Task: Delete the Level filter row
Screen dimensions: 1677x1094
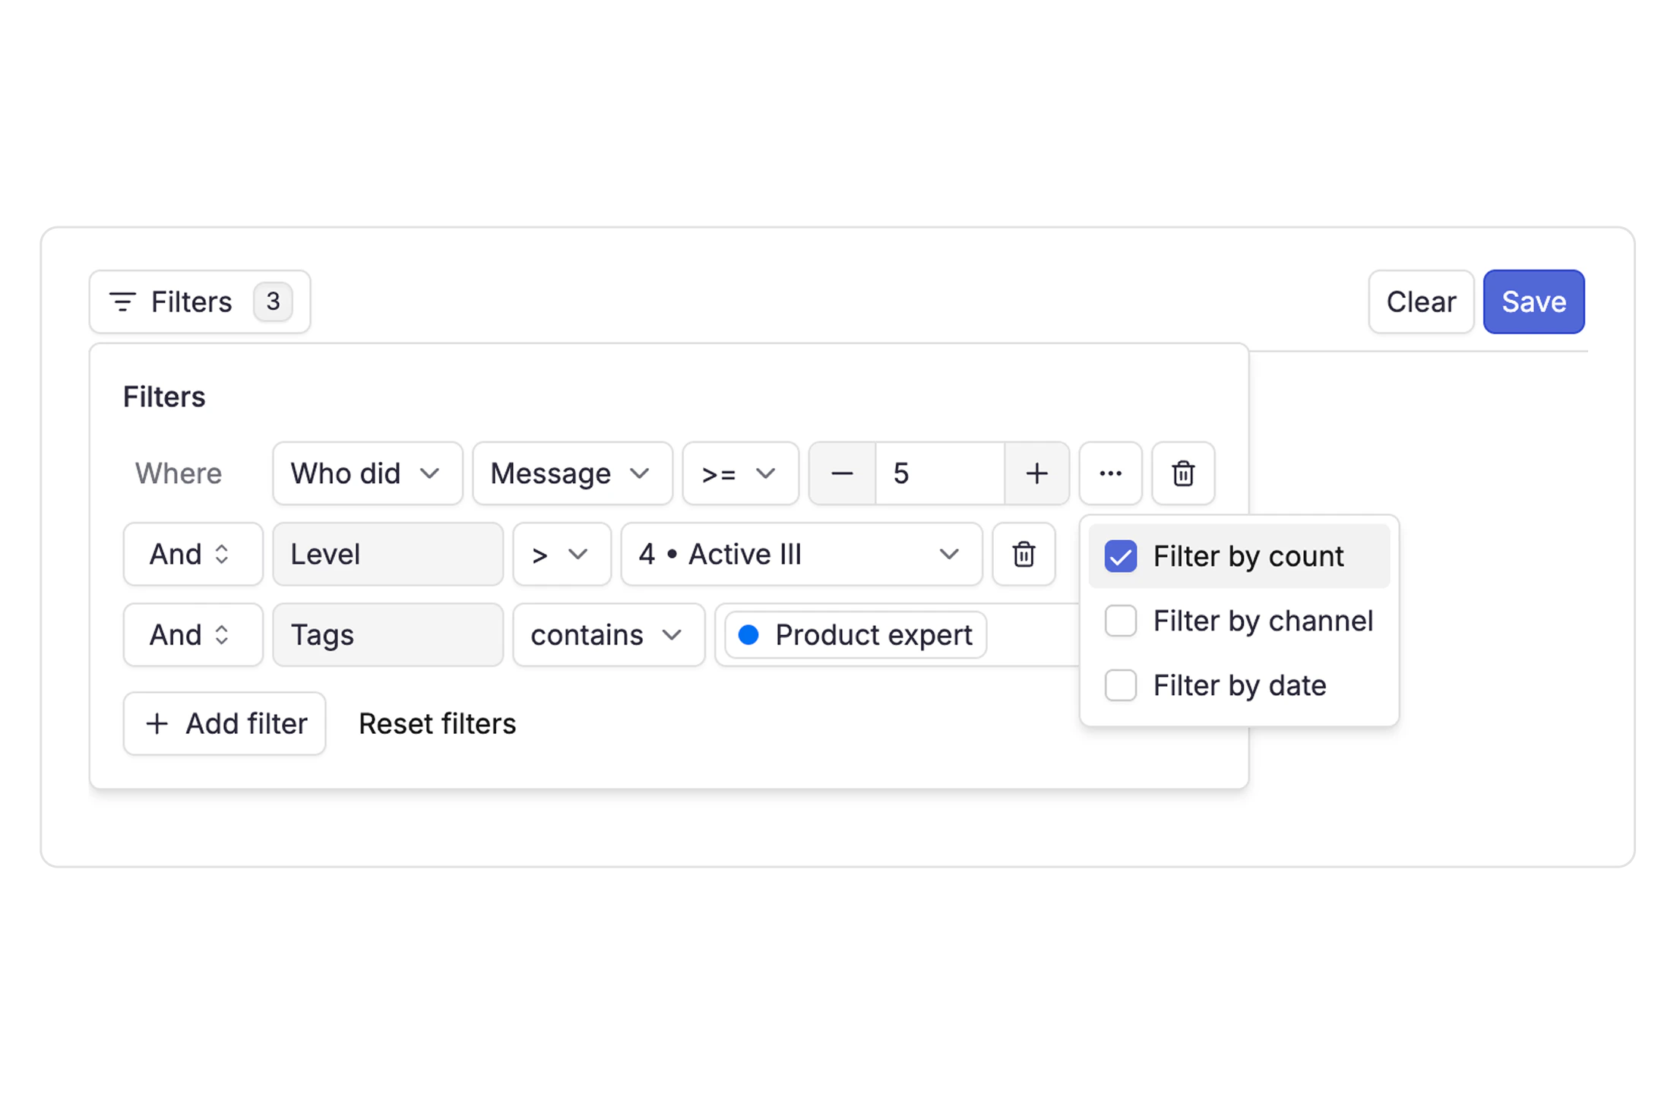Action: click(1024, 554)
